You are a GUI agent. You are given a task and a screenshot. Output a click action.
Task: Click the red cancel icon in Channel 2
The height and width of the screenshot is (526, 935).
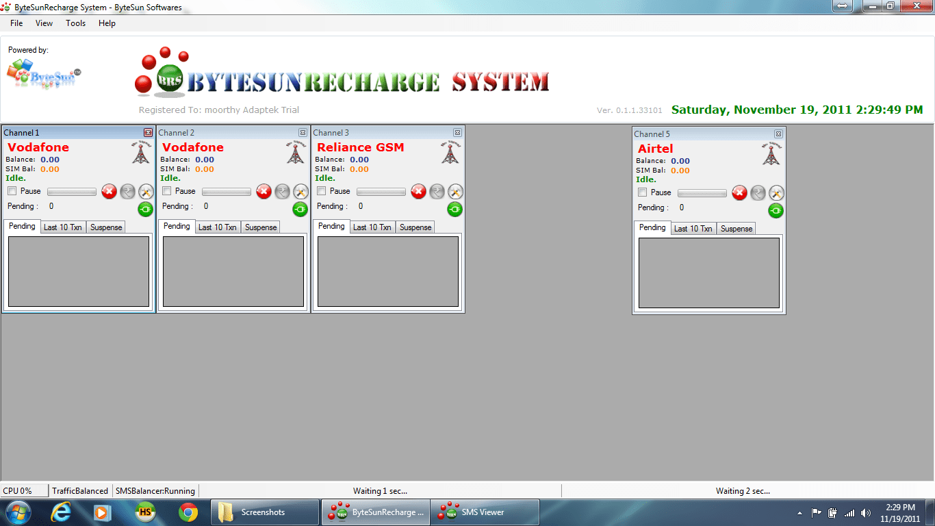click(x=264, y=192)
